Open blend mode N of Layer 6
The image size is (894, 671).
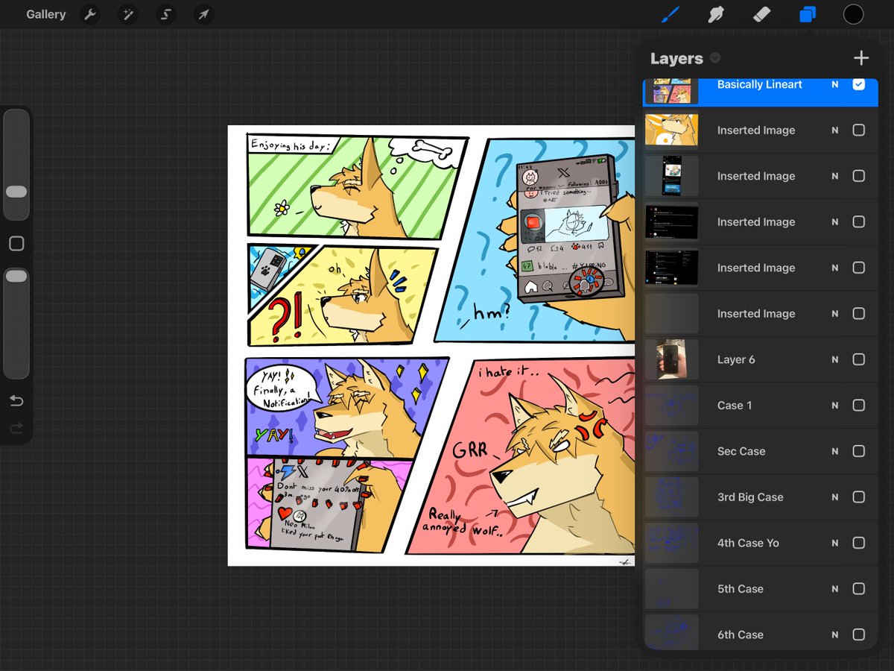(835, 359)
